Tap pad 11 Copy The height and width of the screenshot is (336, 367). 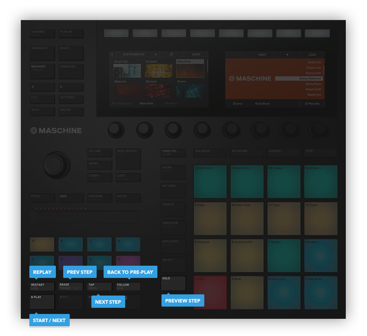(284, 218)
